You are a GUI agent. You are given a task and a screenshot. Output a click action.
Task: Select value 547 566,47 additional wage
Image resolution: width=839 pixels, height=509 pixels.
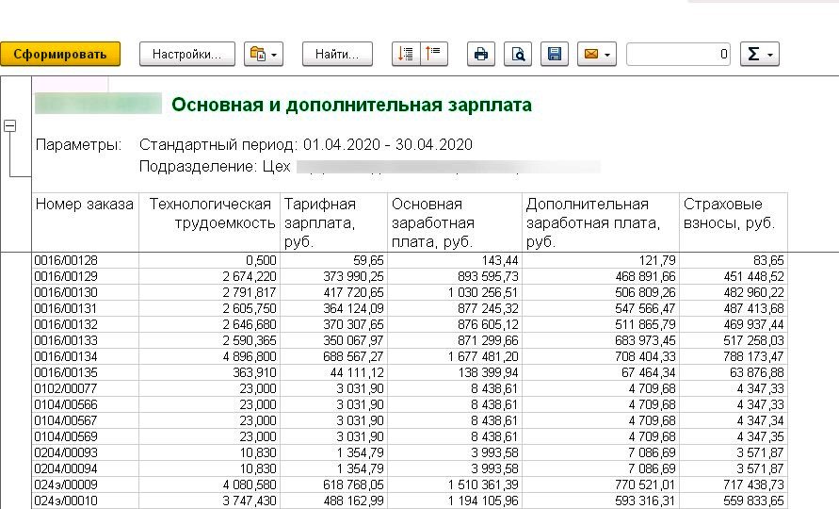click(x=601, y=308)
